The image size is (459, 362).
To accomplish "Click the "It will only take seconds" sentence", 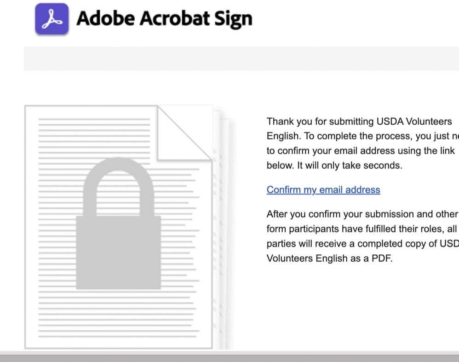I will click(x=350, y=166).
